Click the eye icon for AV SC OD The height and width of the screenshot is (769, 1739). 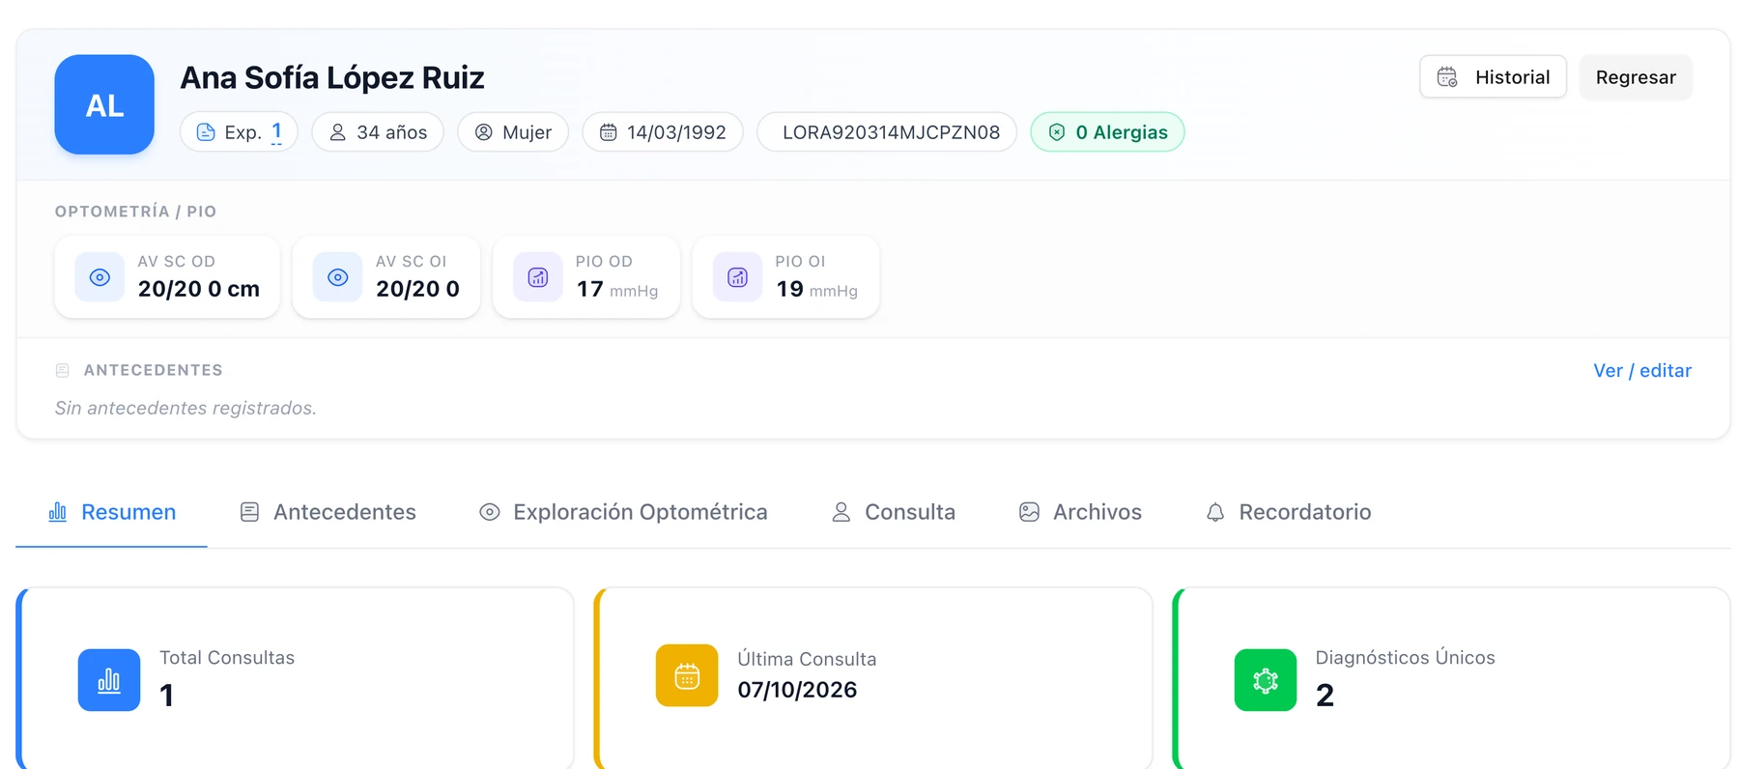point(100,277)
